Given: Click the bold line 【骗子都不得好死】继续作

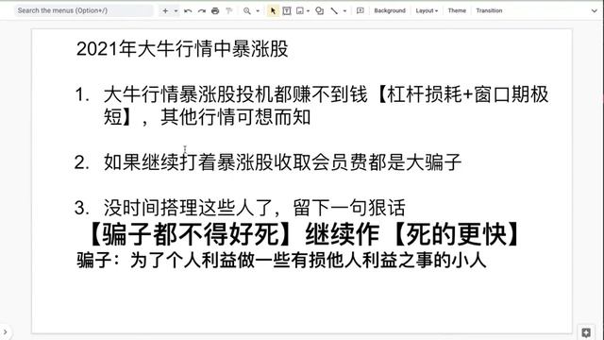Looking at the screenshot, I should click(x=302, y=234).
